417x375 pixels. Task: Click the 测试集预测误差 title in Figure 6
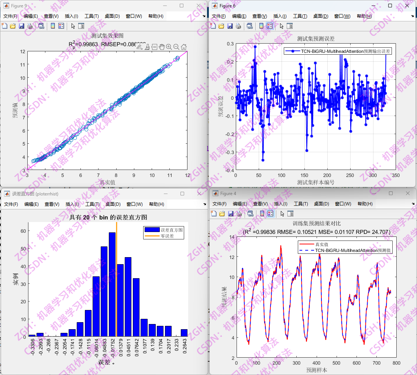[x=316, y=39]
